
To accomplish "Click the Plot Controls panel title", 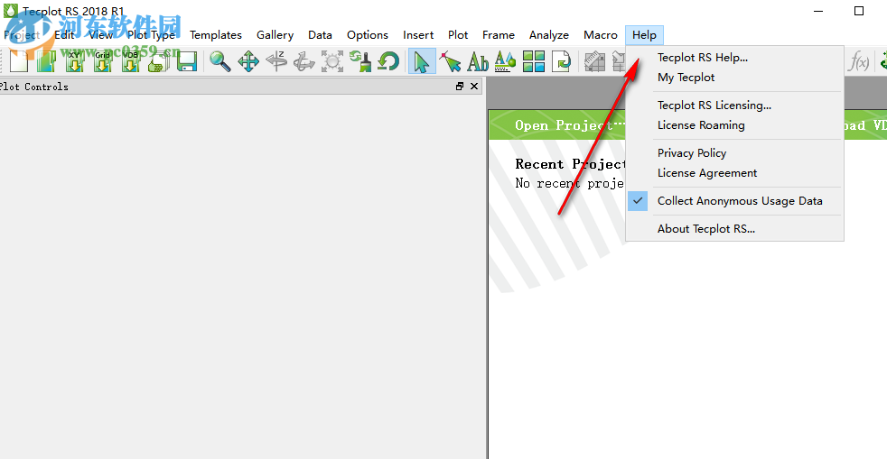I will tap(34, 87).
